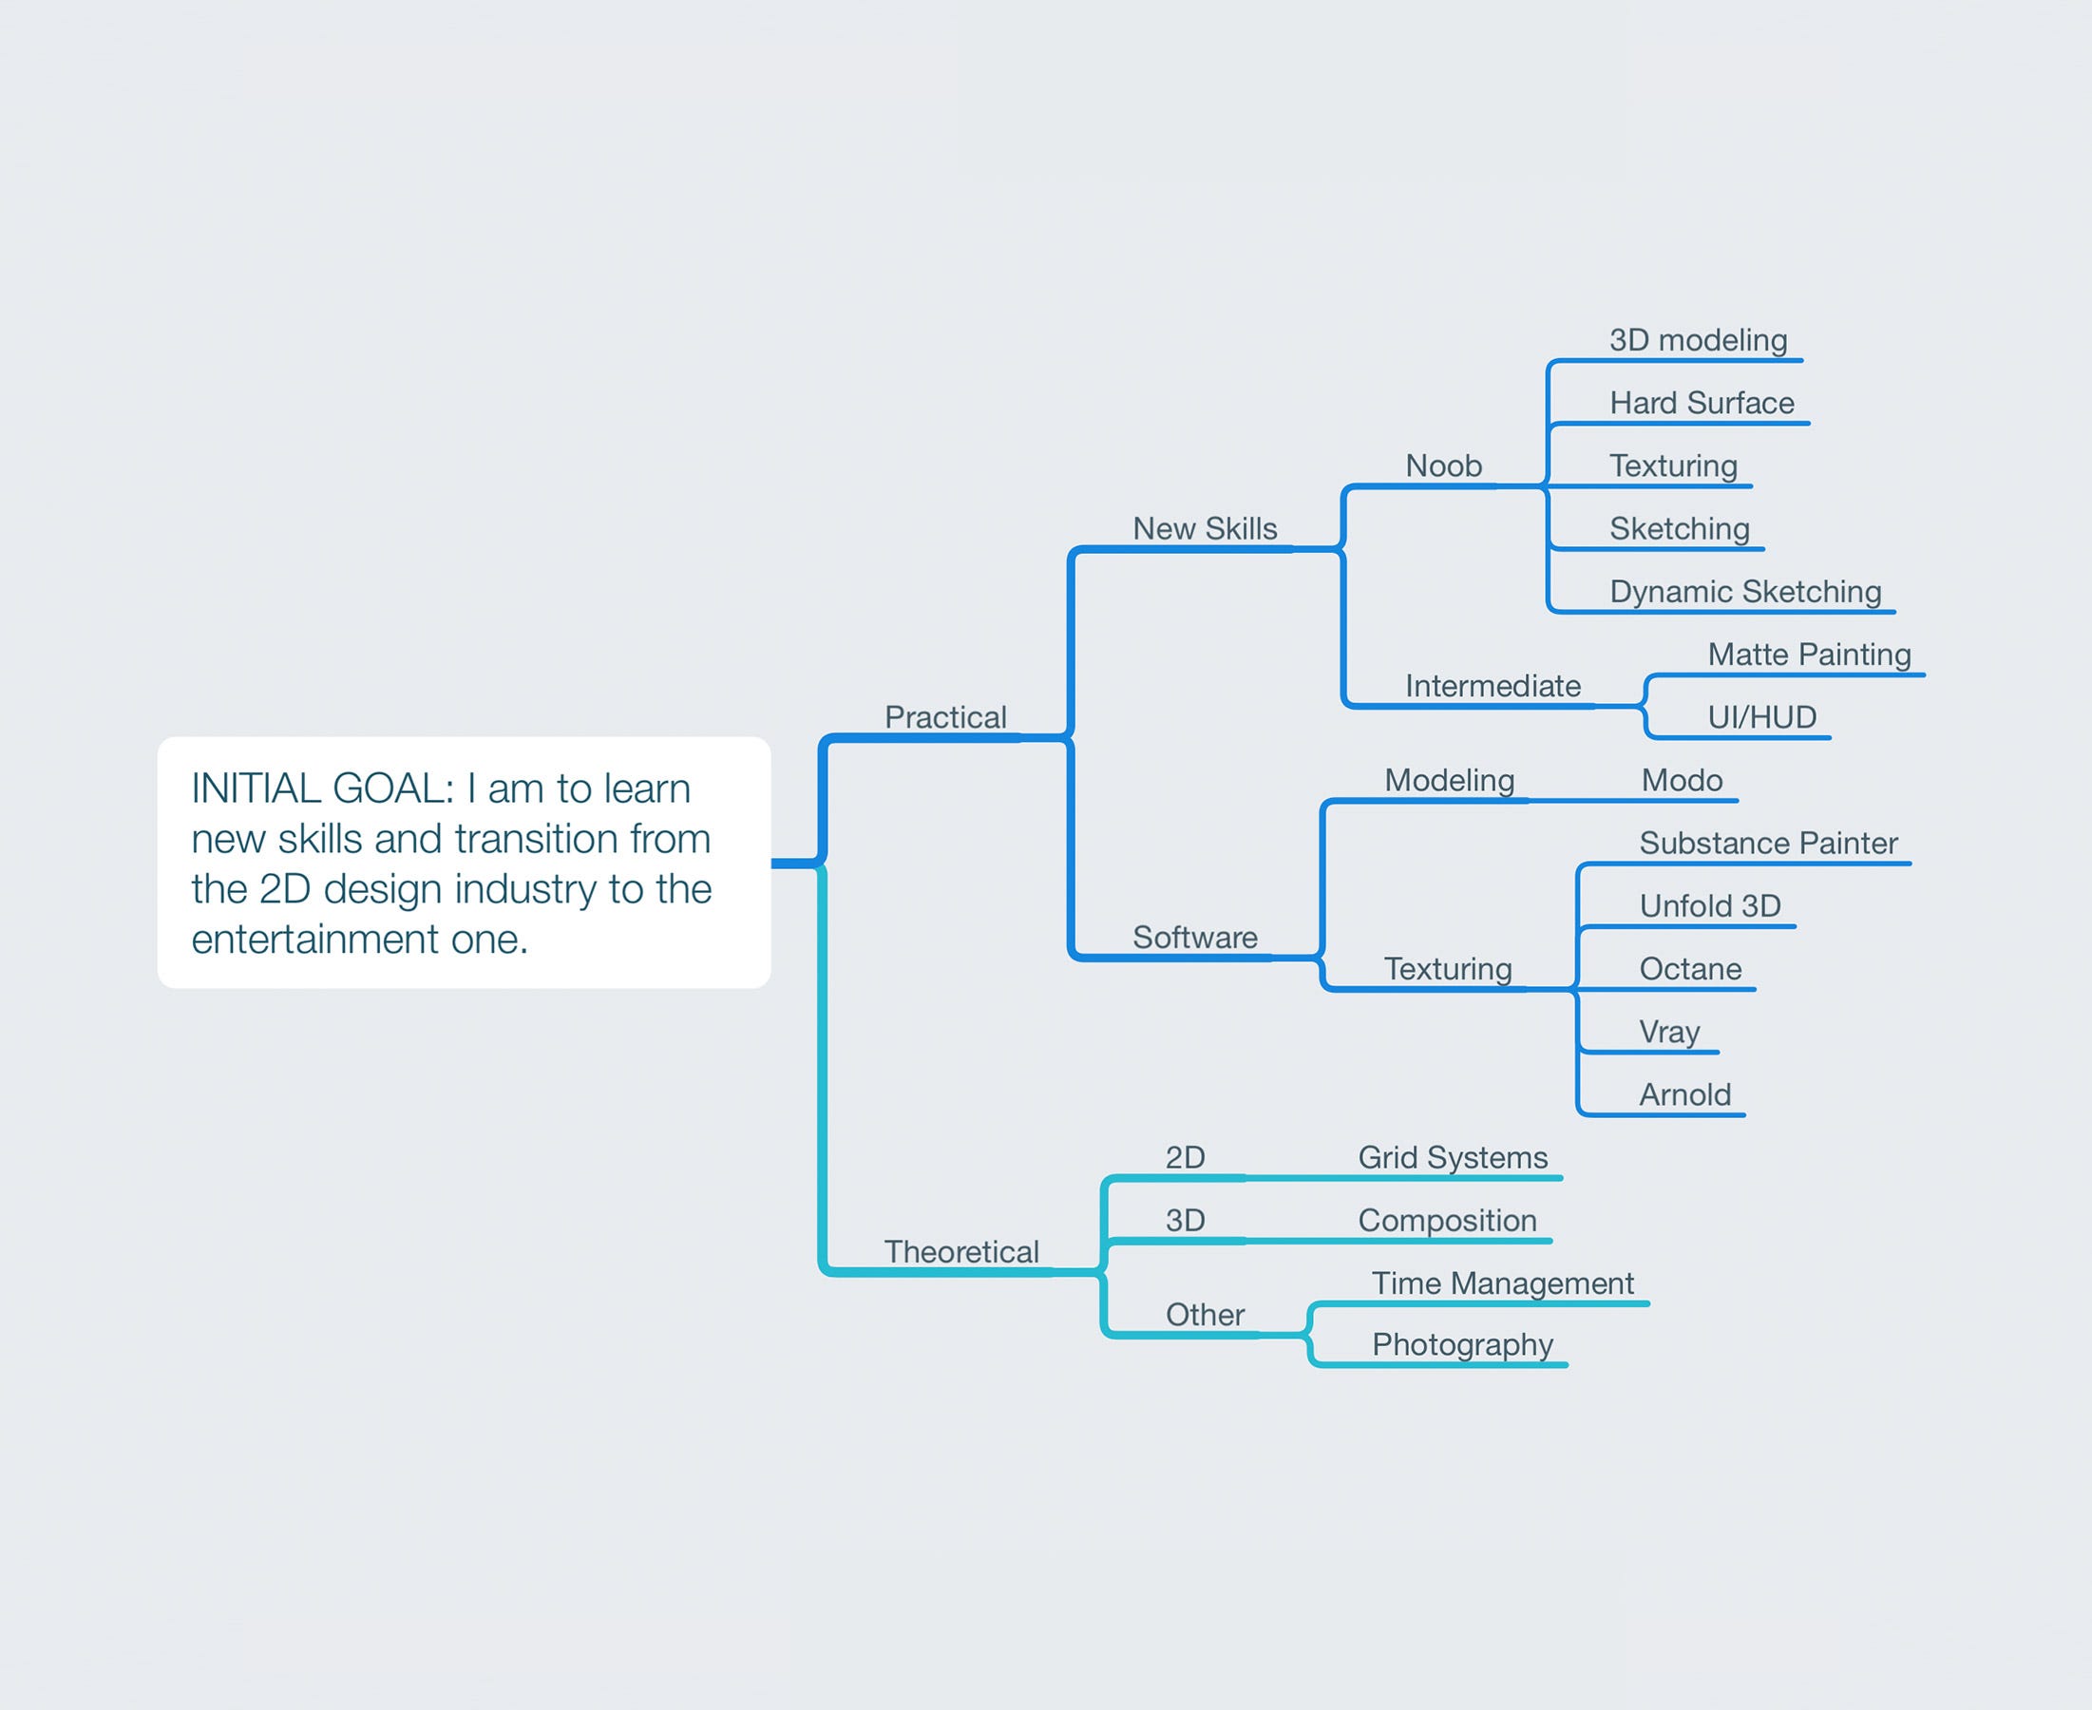
Task: Click the Noob node
Action: coord(1443,465)
